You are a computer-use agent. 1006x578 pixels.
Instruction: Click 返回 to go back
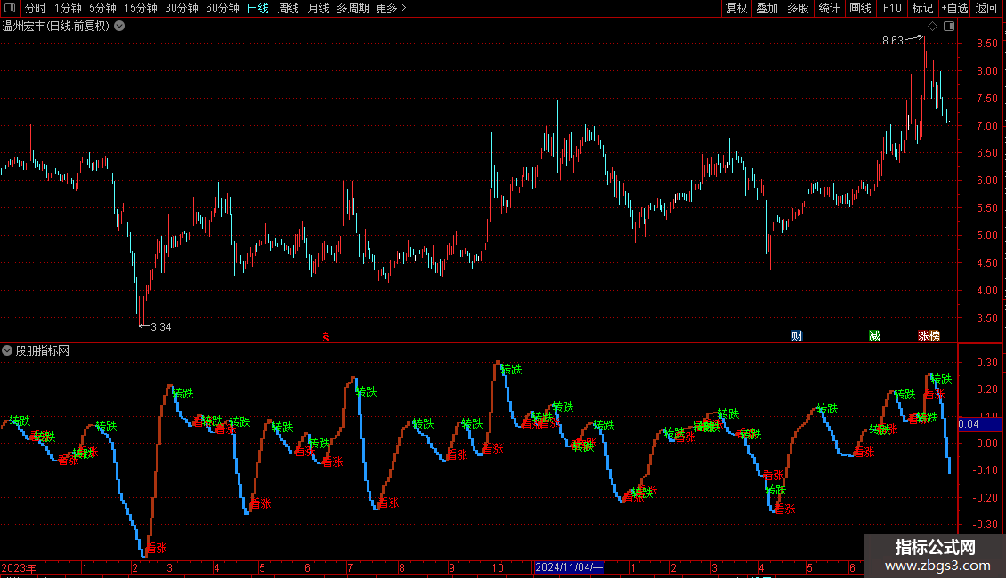[986, 8]
